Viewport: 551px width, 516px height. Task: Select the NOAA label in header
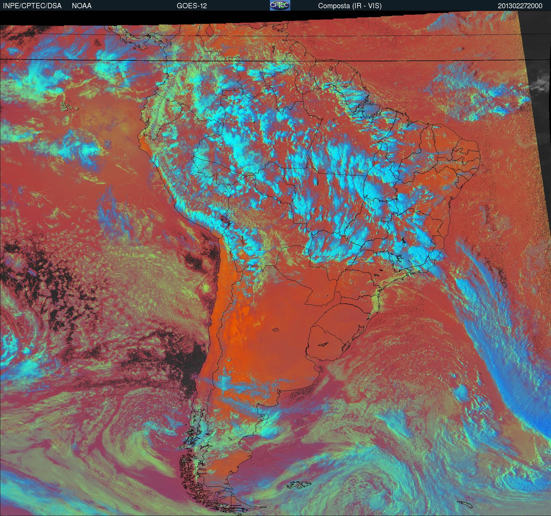click(x=82, y=6)
